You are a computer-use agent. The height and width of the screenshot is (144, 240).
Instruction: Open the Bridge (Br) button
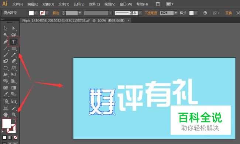pos(158,4)
